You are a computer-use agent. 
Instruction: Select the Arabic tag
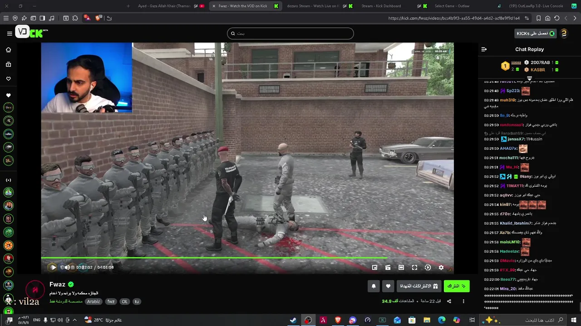94,302
